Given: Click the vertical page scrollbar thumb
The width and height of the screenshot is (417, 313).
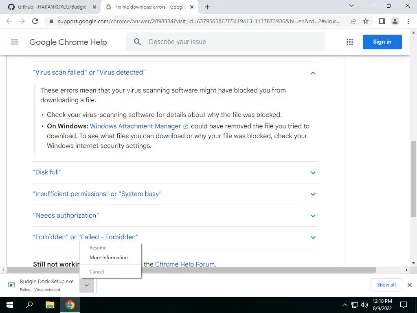Looking at the screenshot, I should point(413,179).
